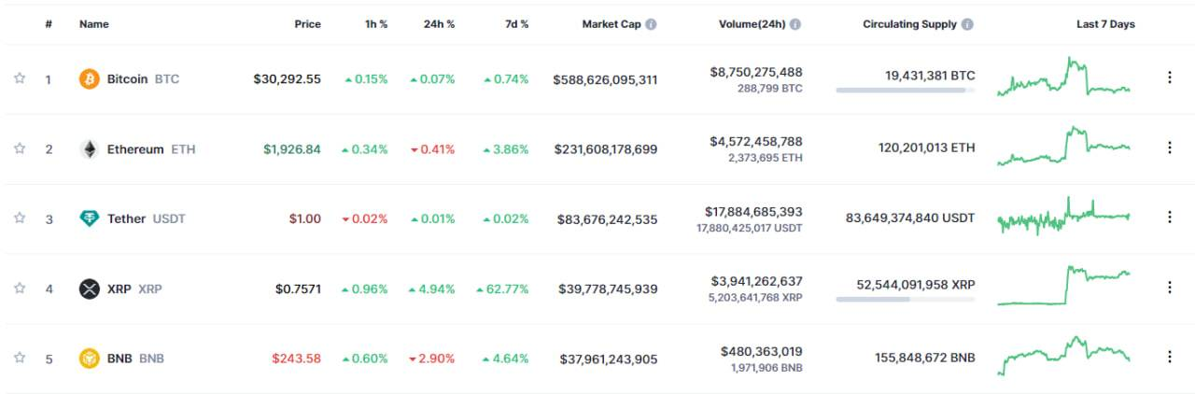Open Circulating Supply info icon
The width and height of the screenshot is (1195, 394).
coord(967,24)
